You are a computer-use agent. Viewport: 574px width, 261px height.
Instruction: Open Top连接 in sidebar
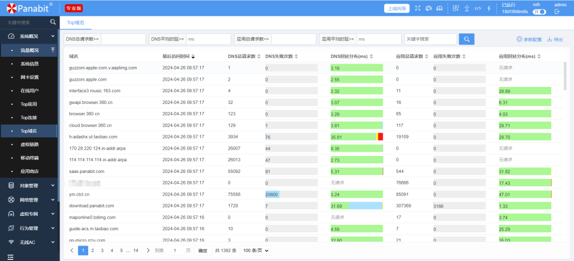(29, 118)
